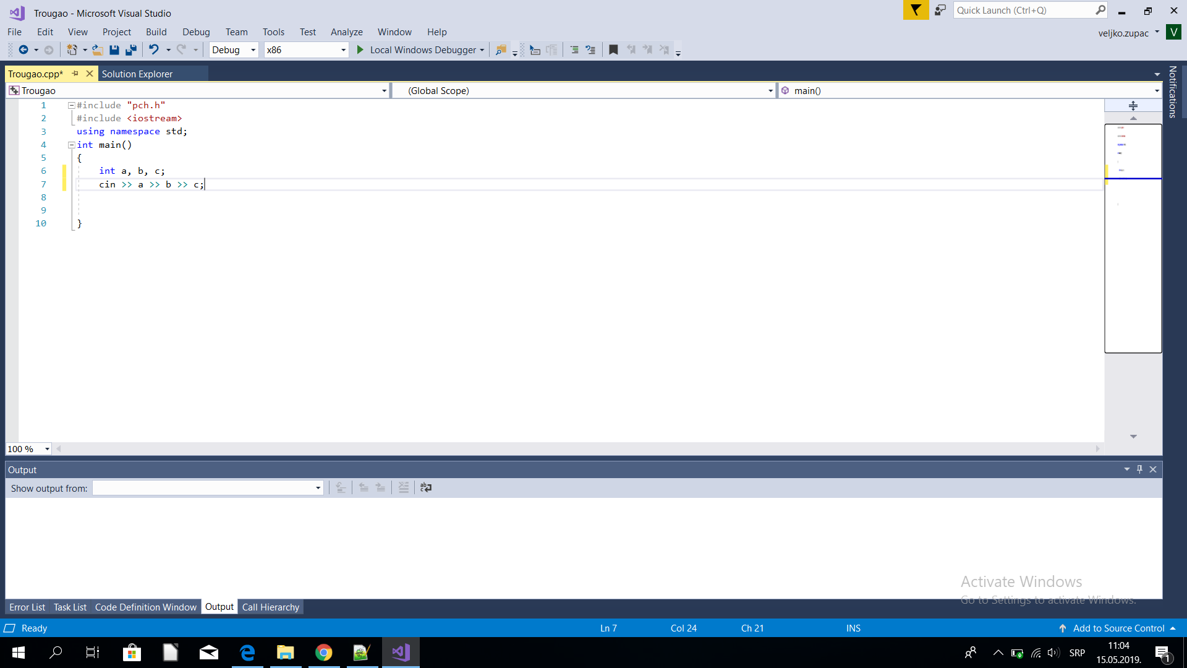This screenshot has height=668, width=1187.
Task: Open the veljko.zupac account dropdown
Action: [x=1129, y=33]
